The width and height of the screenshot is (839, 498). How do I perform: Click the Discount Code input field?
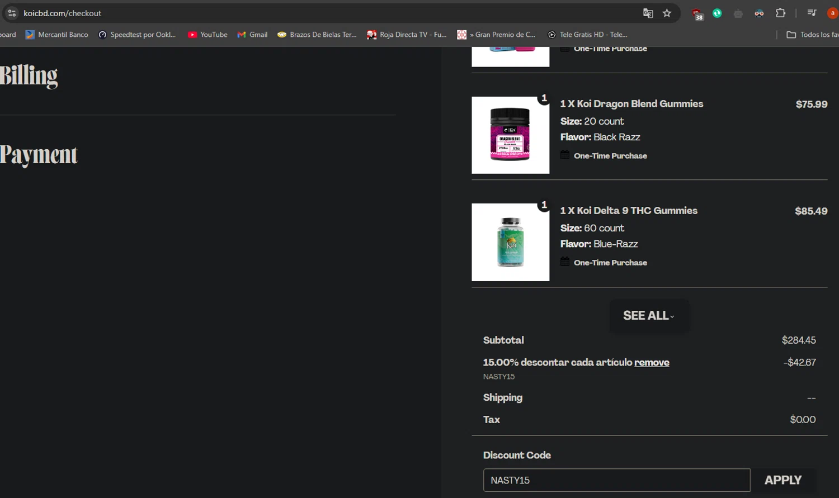pyautogui.click(x=616, y=480)
